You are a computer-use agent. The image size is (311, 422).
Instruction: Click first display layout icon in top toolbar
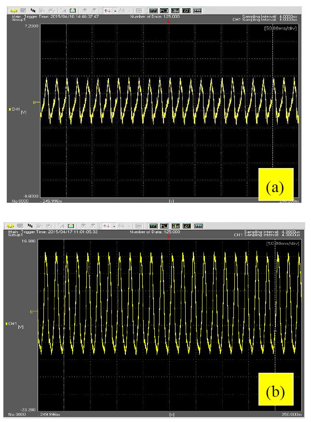(153, 10)
